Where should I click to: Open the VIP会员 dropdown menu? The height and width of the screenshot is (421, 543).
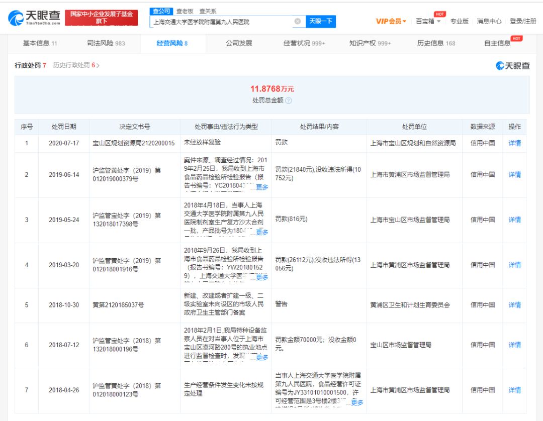pos(391,22)
